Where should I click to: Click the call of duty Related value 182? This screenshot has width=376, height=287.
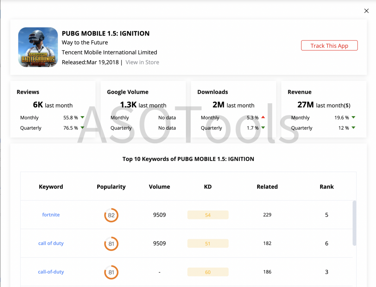pos(267,243)
